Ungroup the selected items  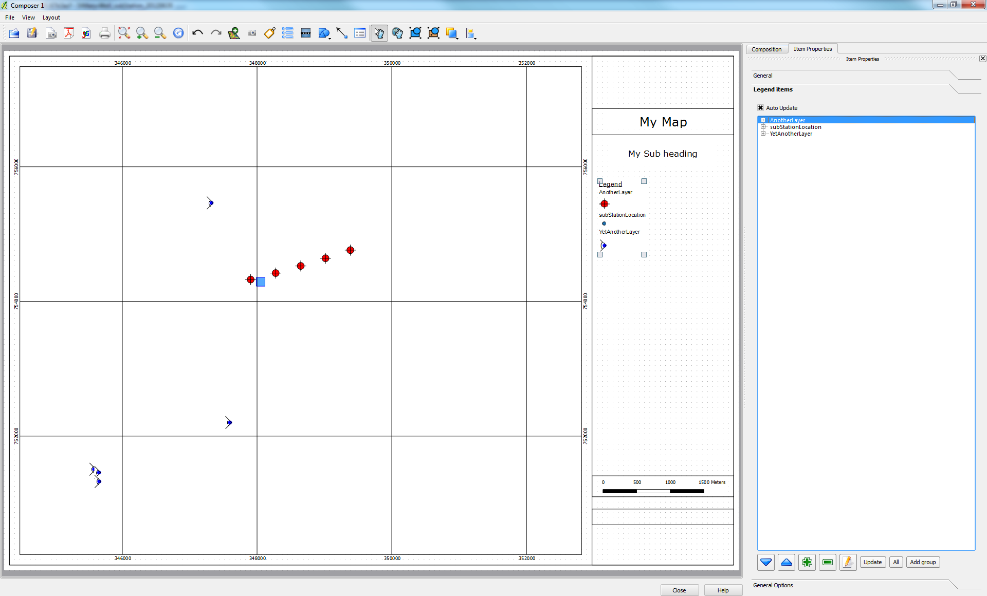(x=433, y=33)
